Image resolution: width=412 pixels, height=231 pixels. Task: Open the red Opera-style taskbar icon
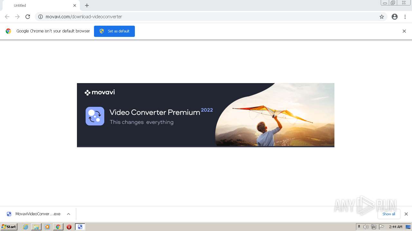(x=69, y=227)
